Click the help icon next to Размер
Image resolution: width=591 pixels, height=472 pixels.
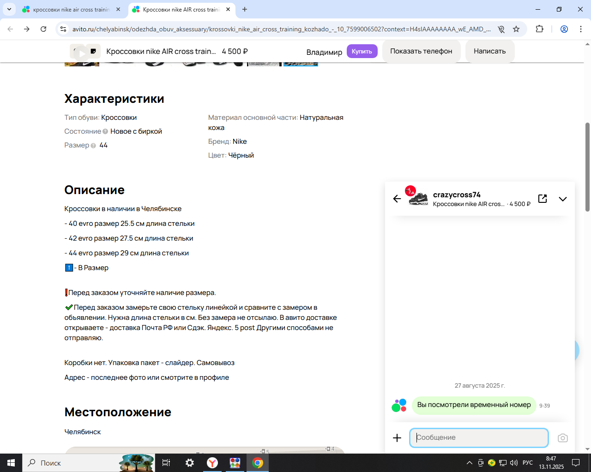(93, 146)
